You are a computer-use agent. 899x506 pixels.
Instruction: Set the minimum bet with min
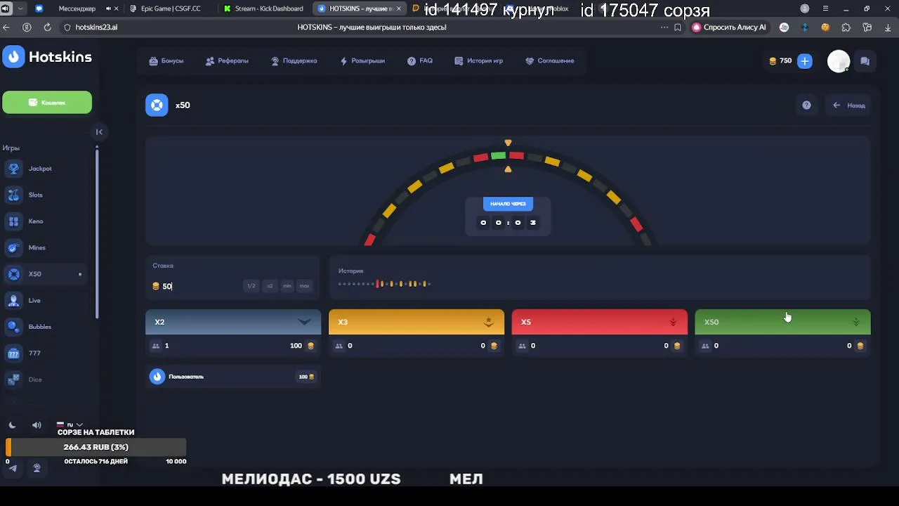point(287,286)
